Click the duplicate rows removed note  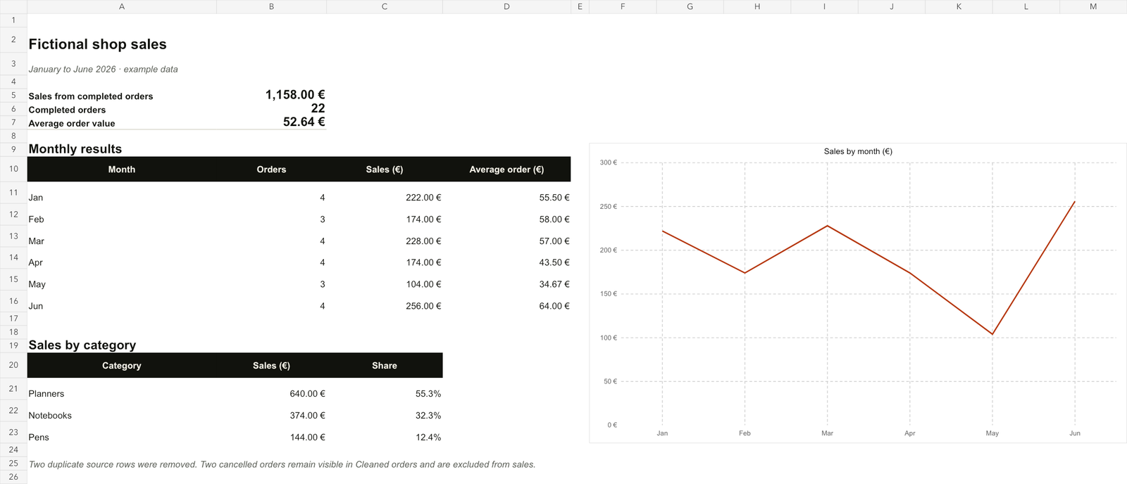282,464
